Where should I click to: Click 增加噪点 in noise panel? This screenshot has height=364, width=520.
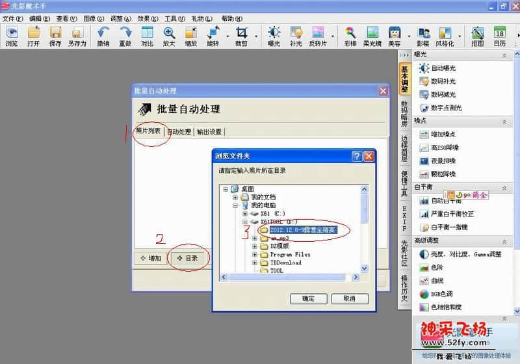437,135
